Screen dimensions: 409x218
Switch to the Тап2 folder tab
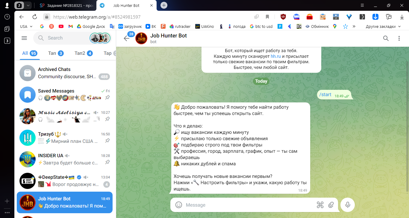[x=84, y=53]
